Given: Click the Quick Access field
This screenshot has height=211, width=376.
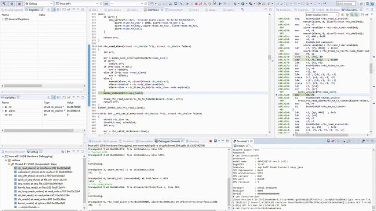Looking at the screenshot, I should pos(345,4).
